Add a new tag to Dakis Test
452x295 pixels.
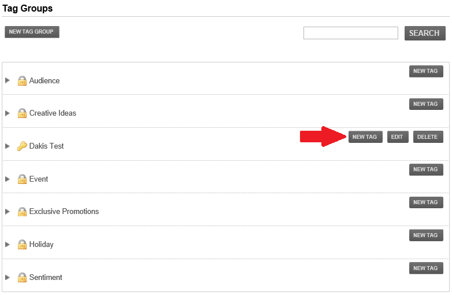pos(365,137)
